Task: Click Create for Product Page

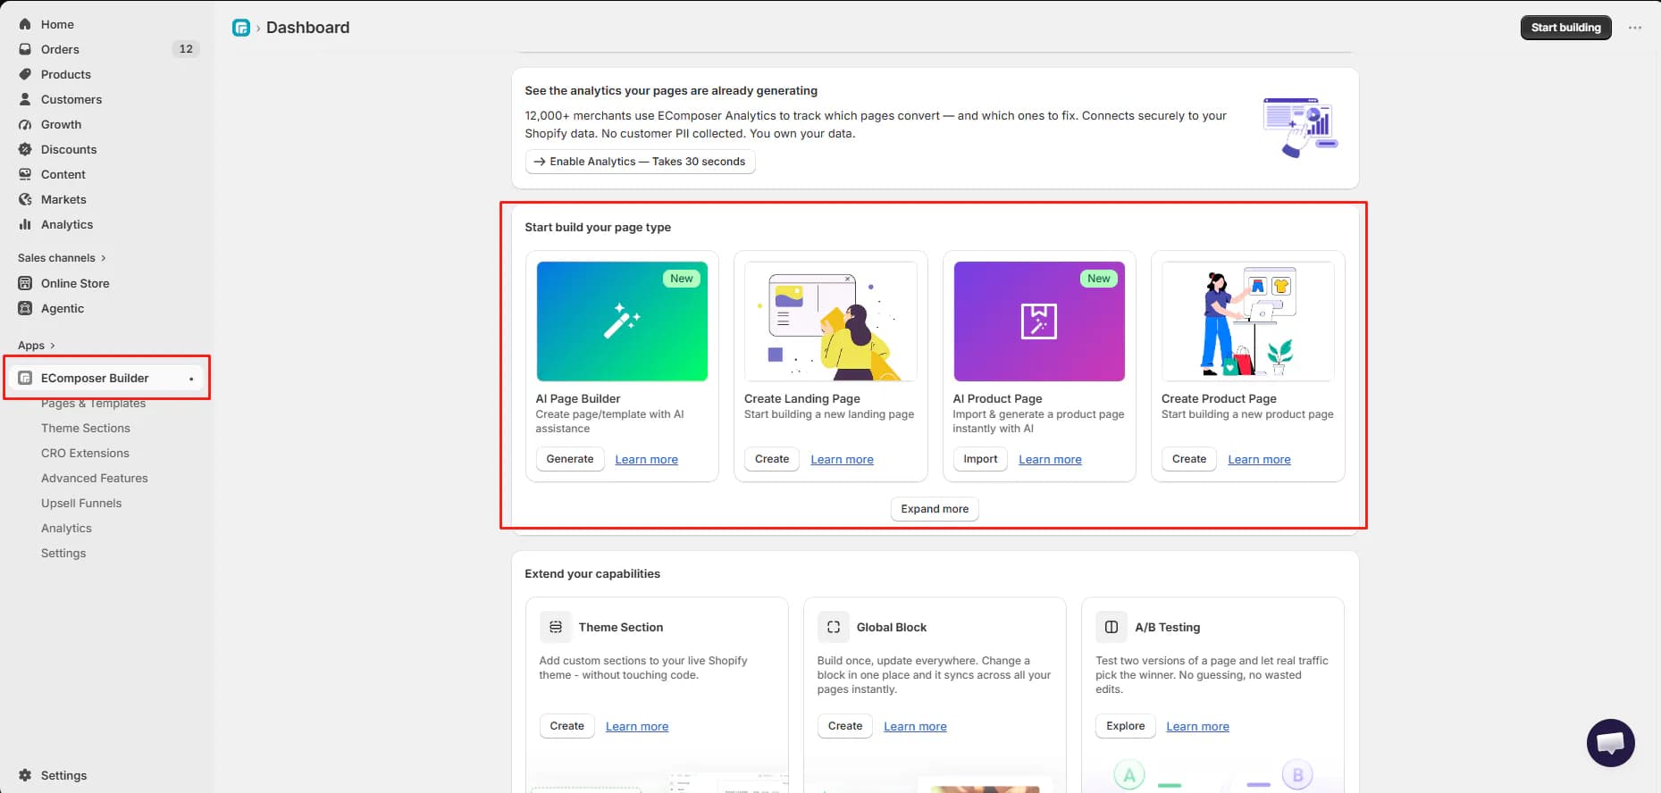Action: [x=1189, y=459]
